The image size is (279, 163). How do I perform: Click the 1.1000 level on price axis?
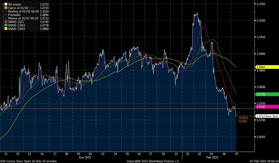pos(261,21)
